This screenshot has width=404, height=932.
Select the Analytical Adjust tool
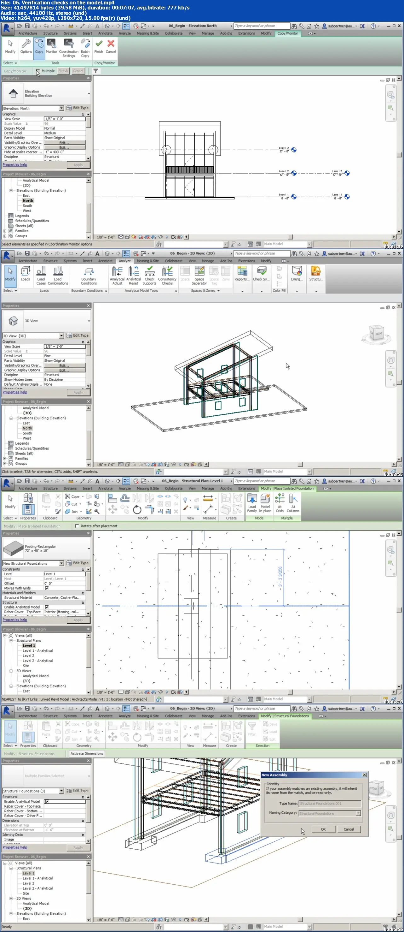tap(117, 276)
